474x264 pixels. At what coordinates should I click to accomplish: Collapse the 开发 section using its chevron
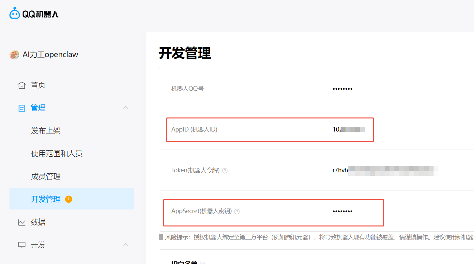(126, 245)
